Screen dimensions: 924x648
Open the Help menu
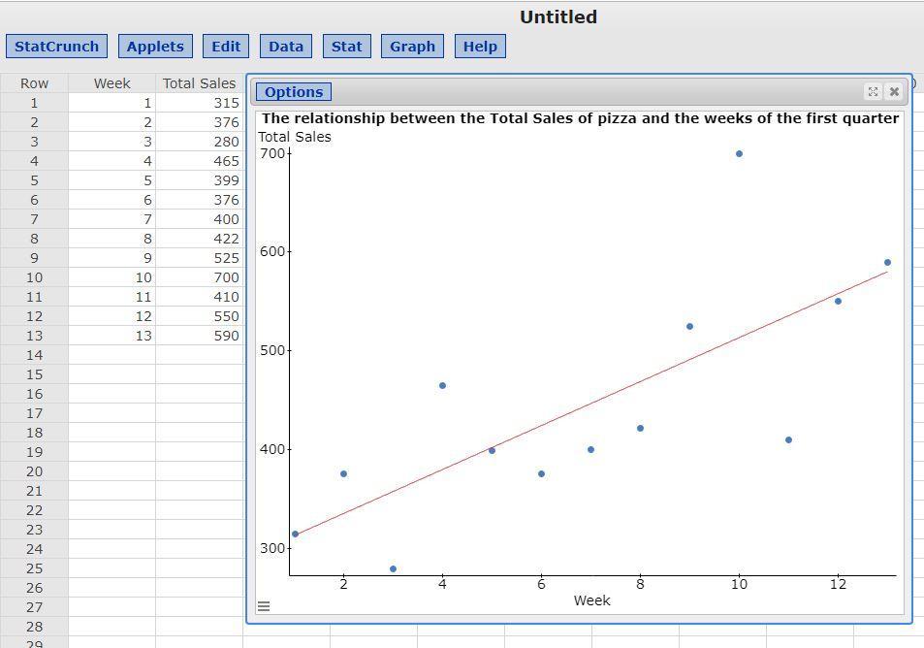pos(480,47)
